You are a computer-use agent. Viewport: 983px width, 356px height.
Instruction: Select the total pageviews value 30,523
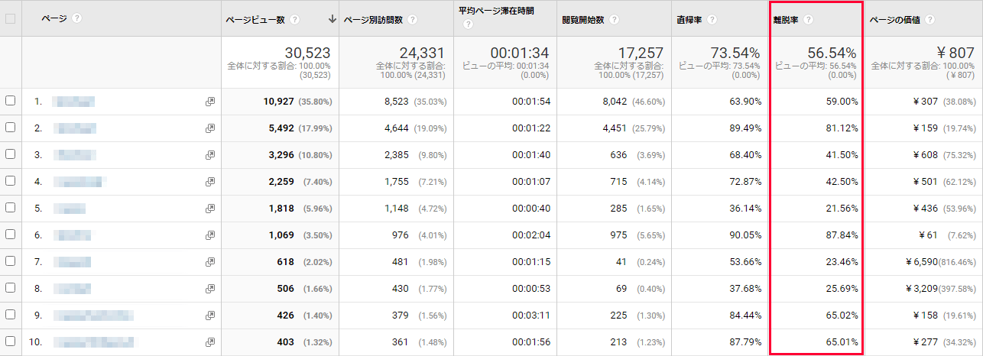pos(307,53)
